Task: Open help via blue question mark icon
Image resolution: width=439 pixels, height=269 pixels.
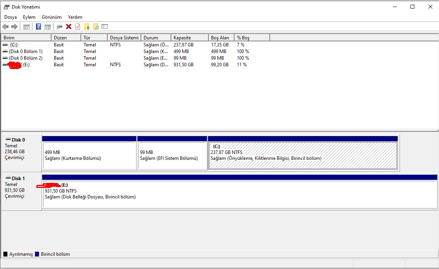Action: (38, 27)
